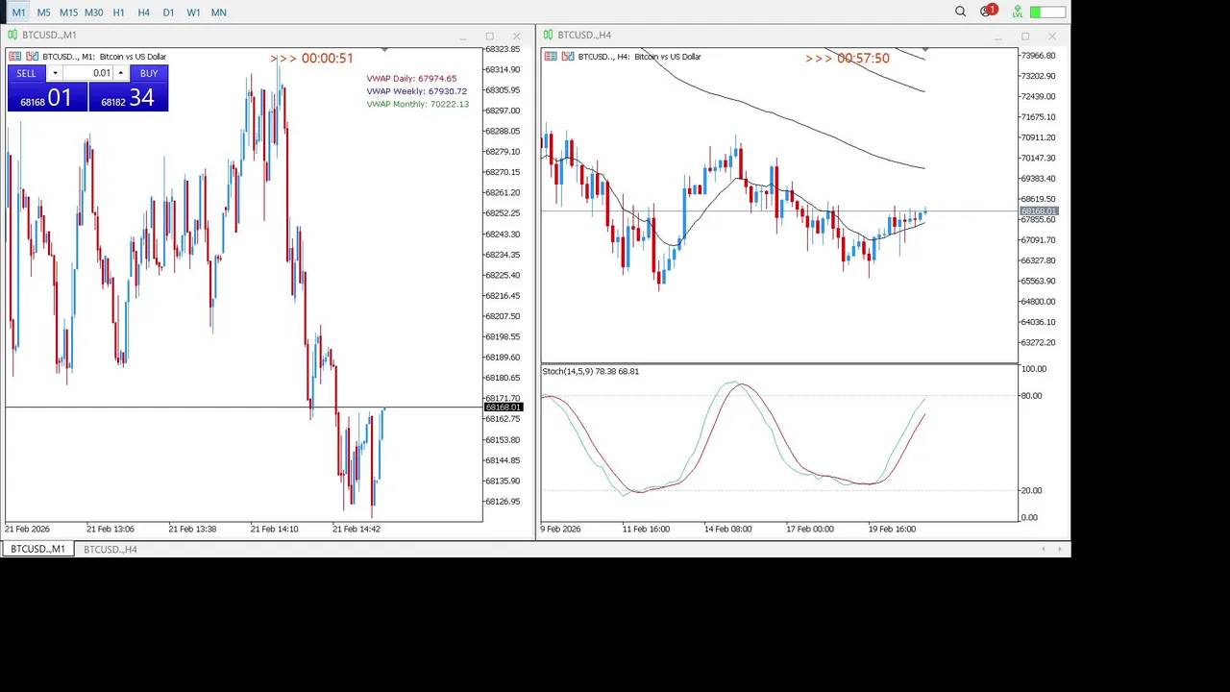Decrease lot volume with the down arrow
The image size is (1230, 692).
[55, 73]
